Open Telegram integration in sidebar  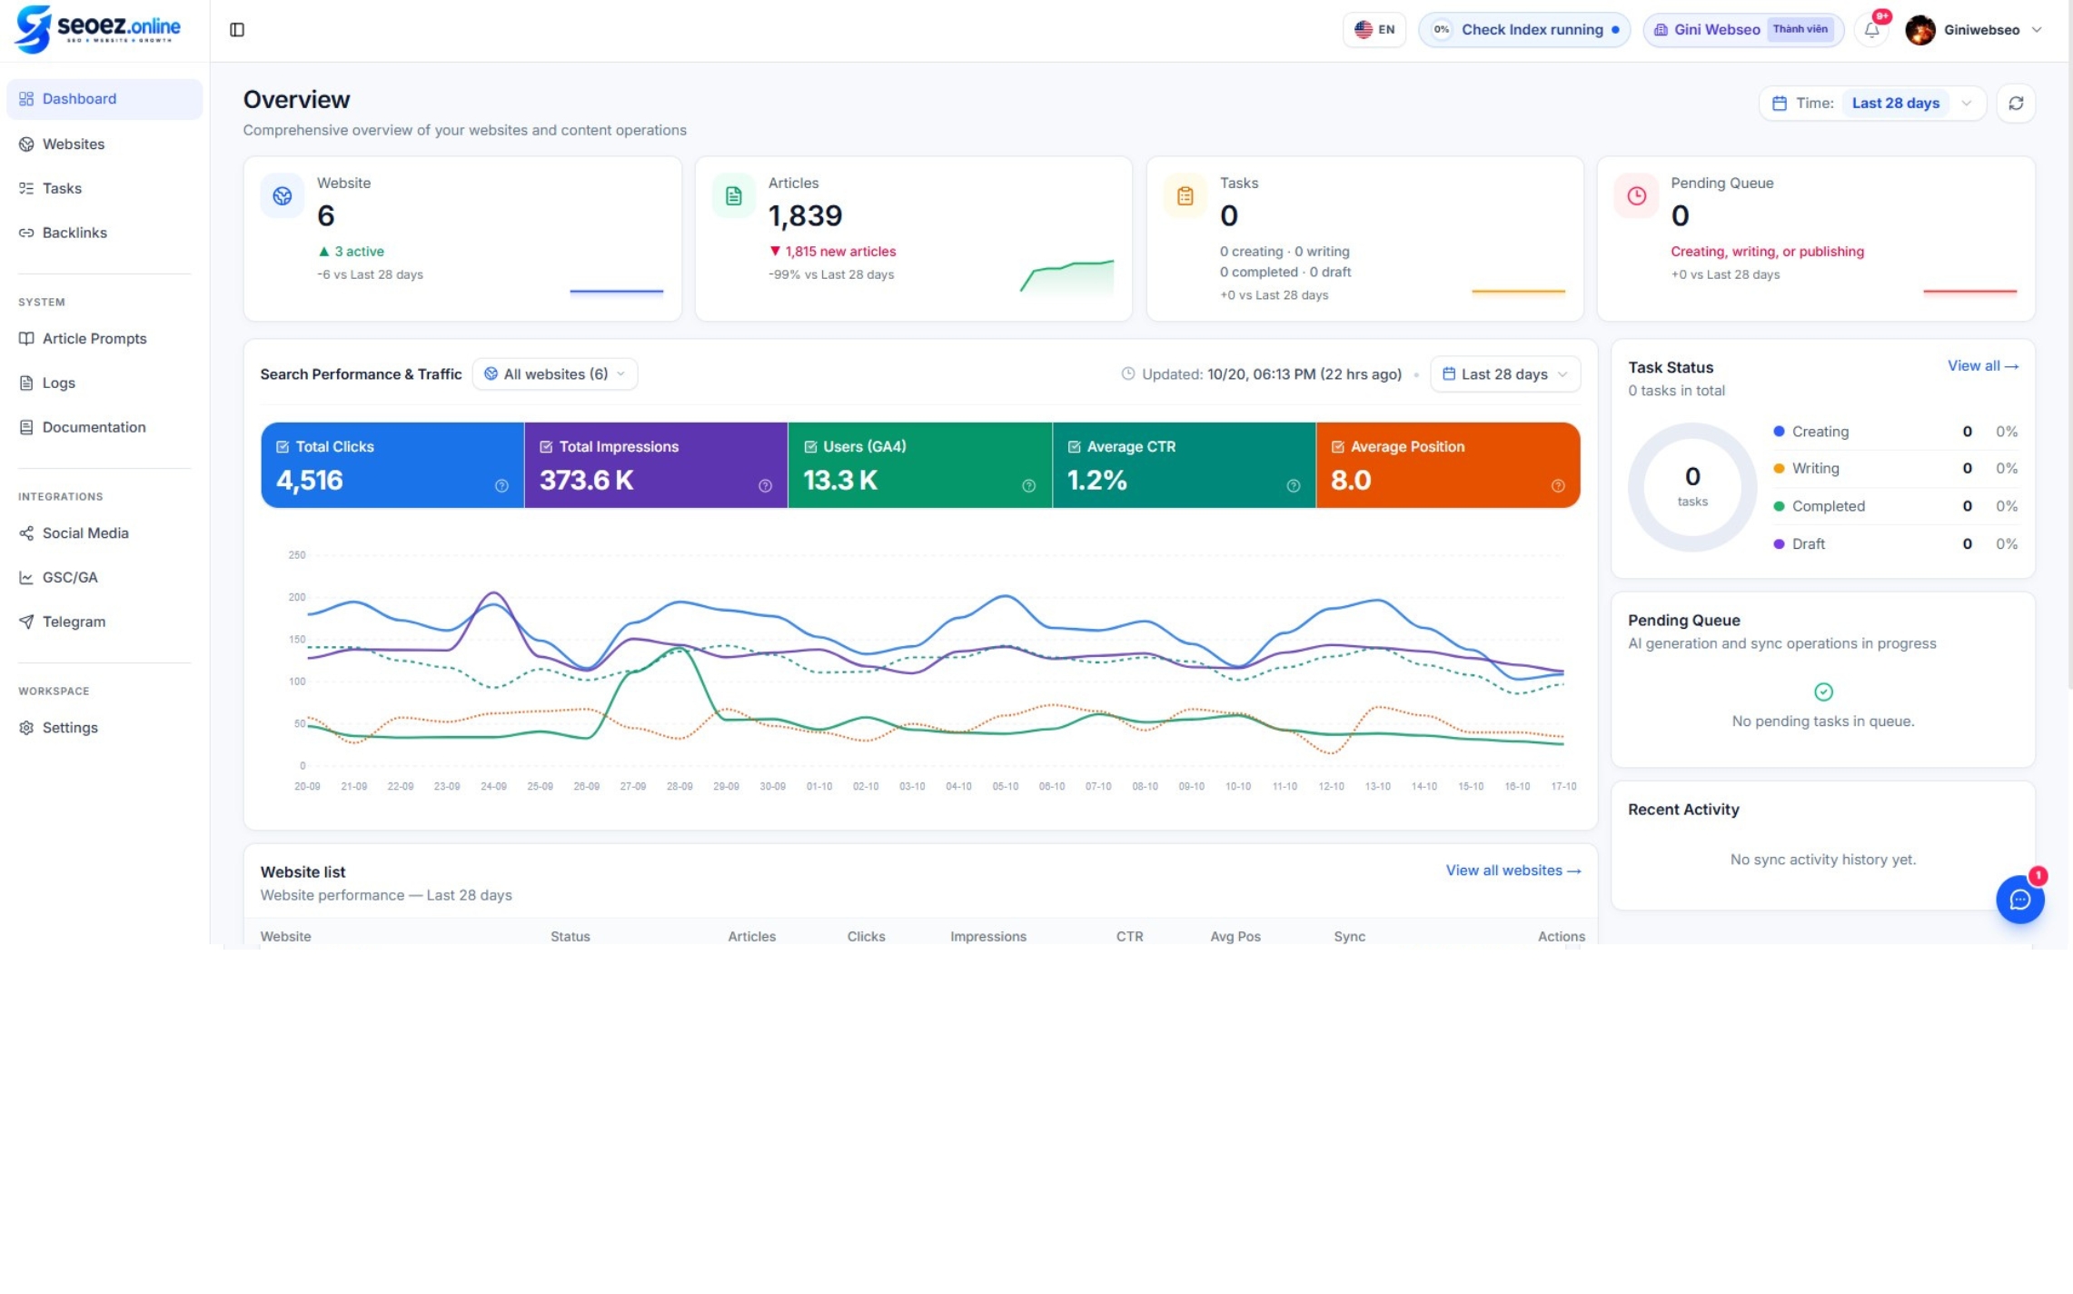104,622
